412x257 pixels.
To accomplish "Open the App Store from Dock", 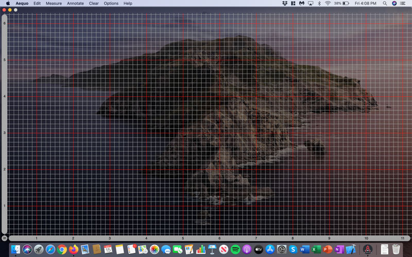I will pyautogui.click(x=270, y=250).
